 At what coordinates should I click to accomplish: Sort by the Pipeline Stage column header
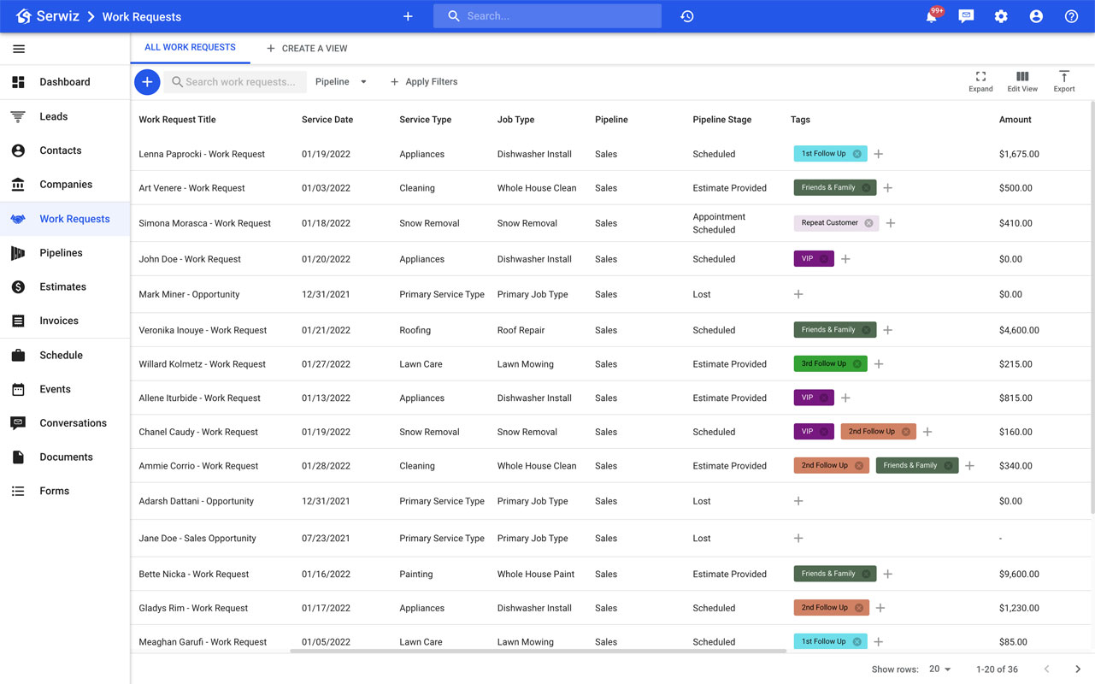point(722,120)
